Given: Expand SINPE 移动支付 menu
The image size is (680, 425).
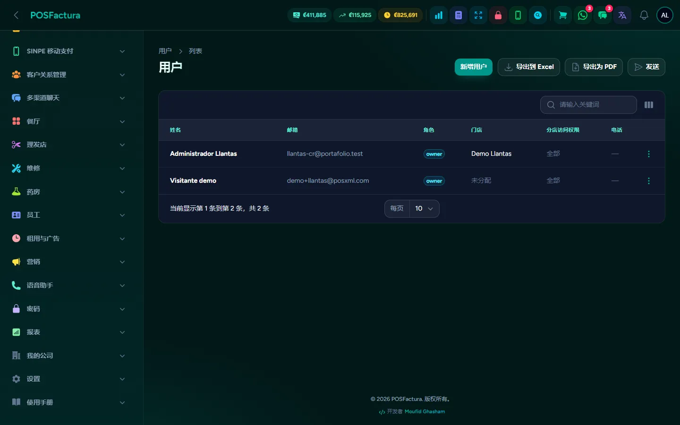Looking at the screenshot, I should 68,51.
